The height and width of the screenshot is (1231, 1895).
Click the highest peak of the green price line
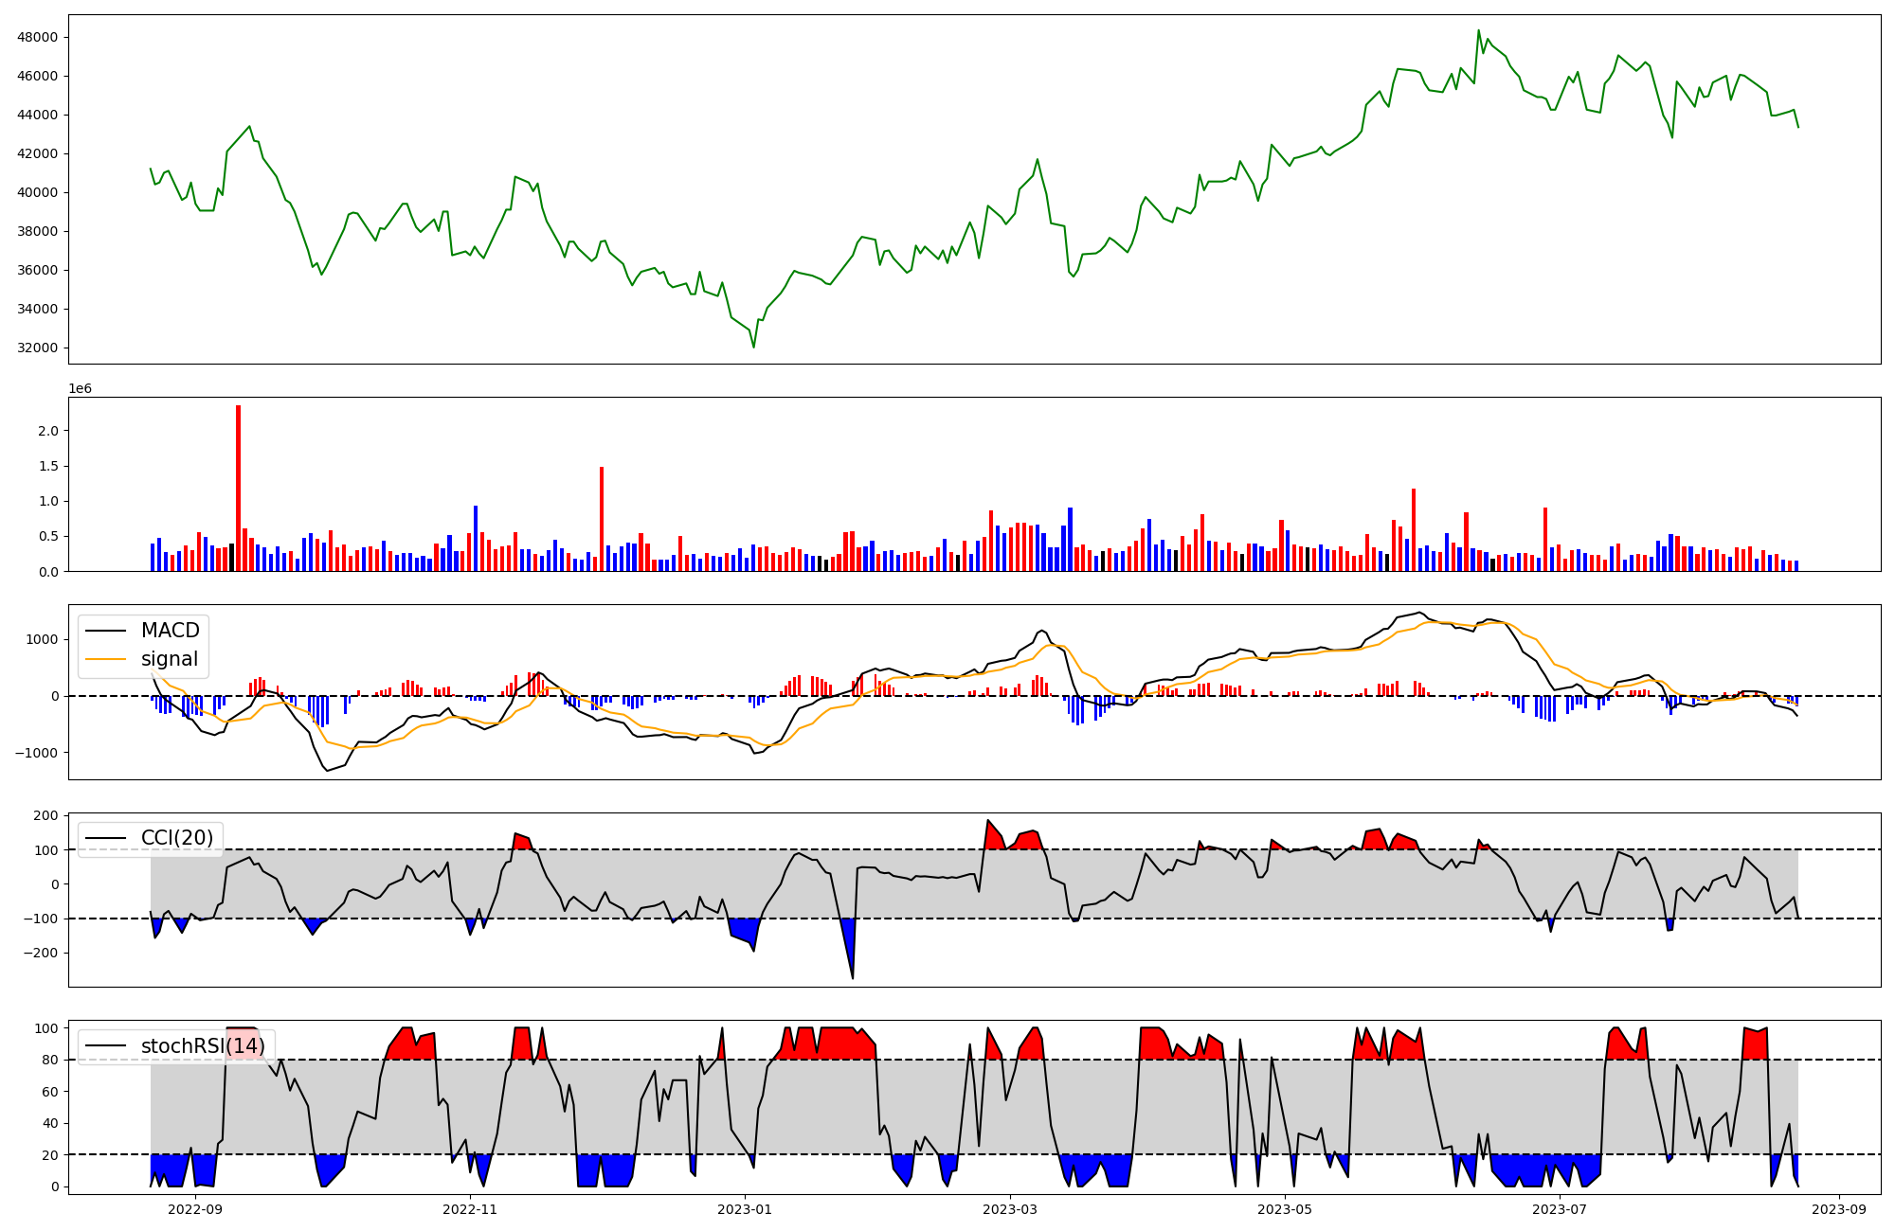(1478, 31)
